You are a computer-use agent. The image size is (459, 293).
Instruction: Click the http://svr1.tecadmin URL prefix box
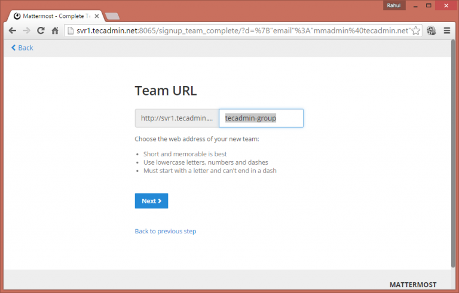coord(177,118)
